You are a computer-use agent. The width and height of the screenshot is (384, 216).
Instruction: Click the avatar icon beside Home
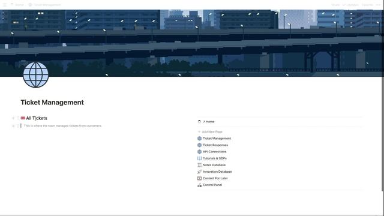click(x=199, y=121)
